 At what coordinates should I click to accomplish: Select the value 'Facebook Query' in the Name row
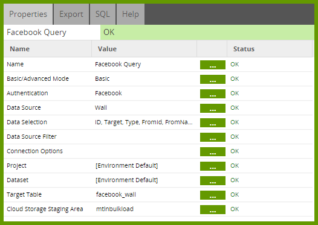[118, 65]
